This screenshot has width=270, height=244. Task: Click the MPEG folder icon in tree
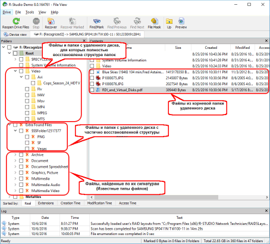click(33, 113)
